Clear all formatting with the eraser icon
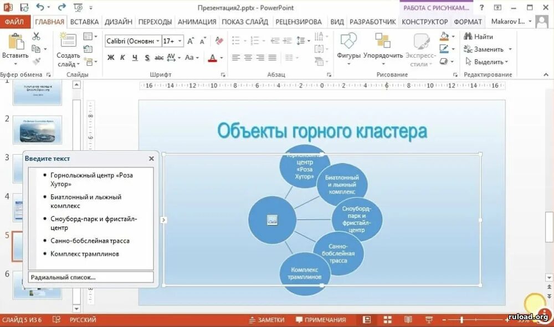Image resolution: width=554 pixels, height=327 pixels. click(219, 41)
